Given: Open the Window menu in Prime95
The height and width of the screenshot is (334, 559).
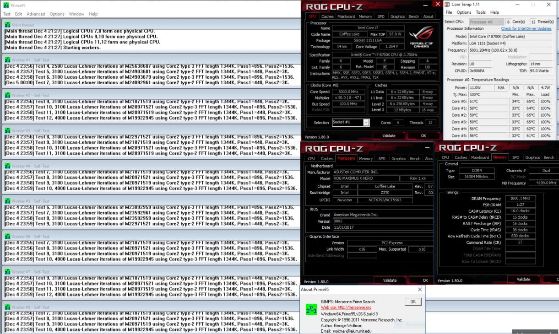Looking at the screenshot, I should coord(76,14).
